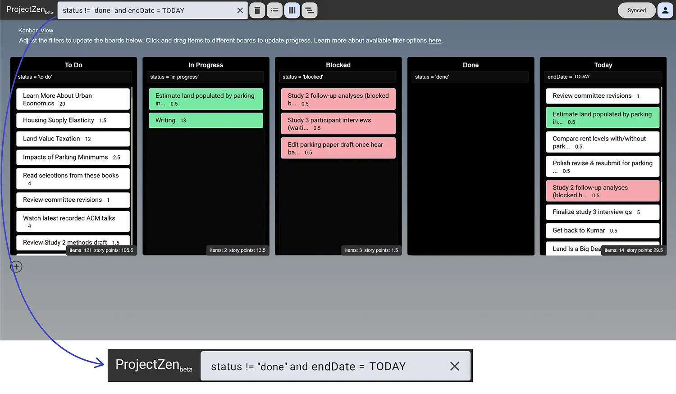
Task: Select green 'Estimate land populated' card in Today
Action: tap(603, 118)
